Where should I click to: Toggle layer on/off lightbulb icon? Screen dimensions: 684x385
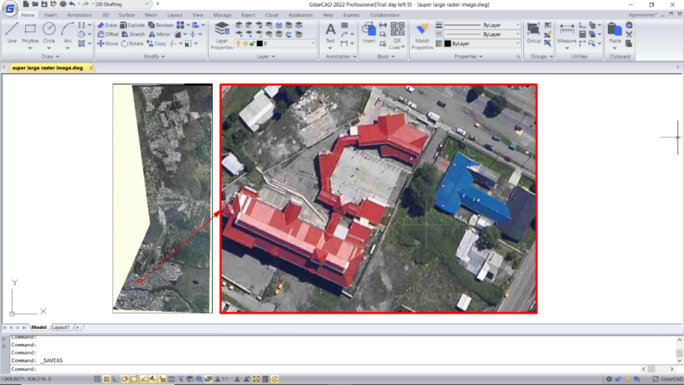238,44
